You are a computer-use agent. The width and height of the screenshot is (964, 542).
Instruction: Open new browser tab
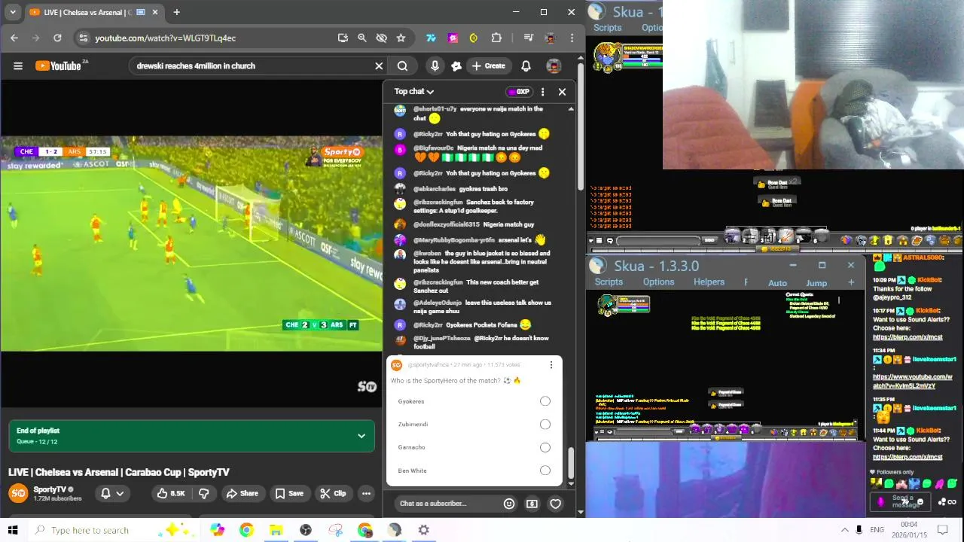point(176,12)
